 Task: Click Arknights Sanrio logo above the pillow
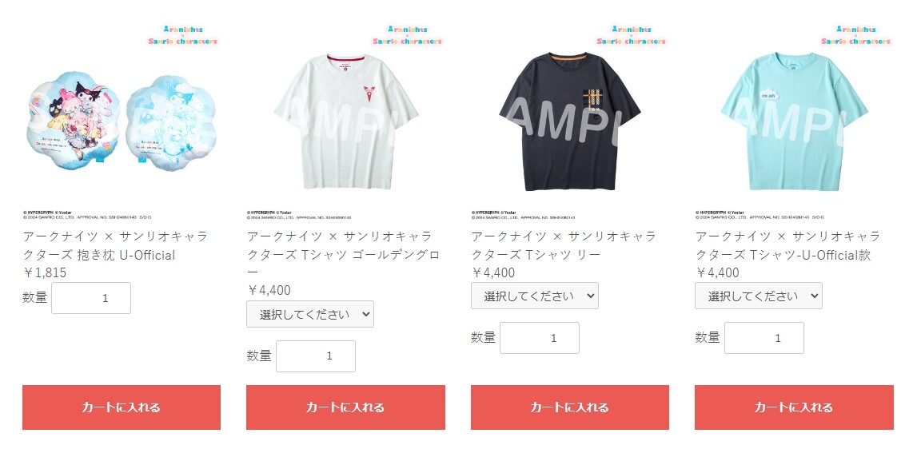point(183,35)
